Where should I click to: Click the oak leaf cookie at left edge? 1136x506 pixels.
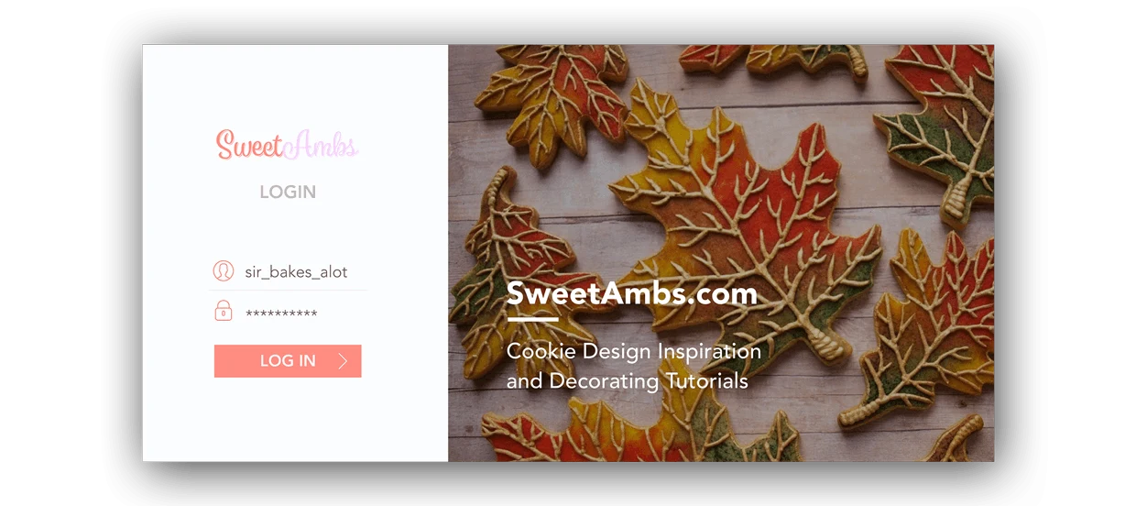pos(504,275)
